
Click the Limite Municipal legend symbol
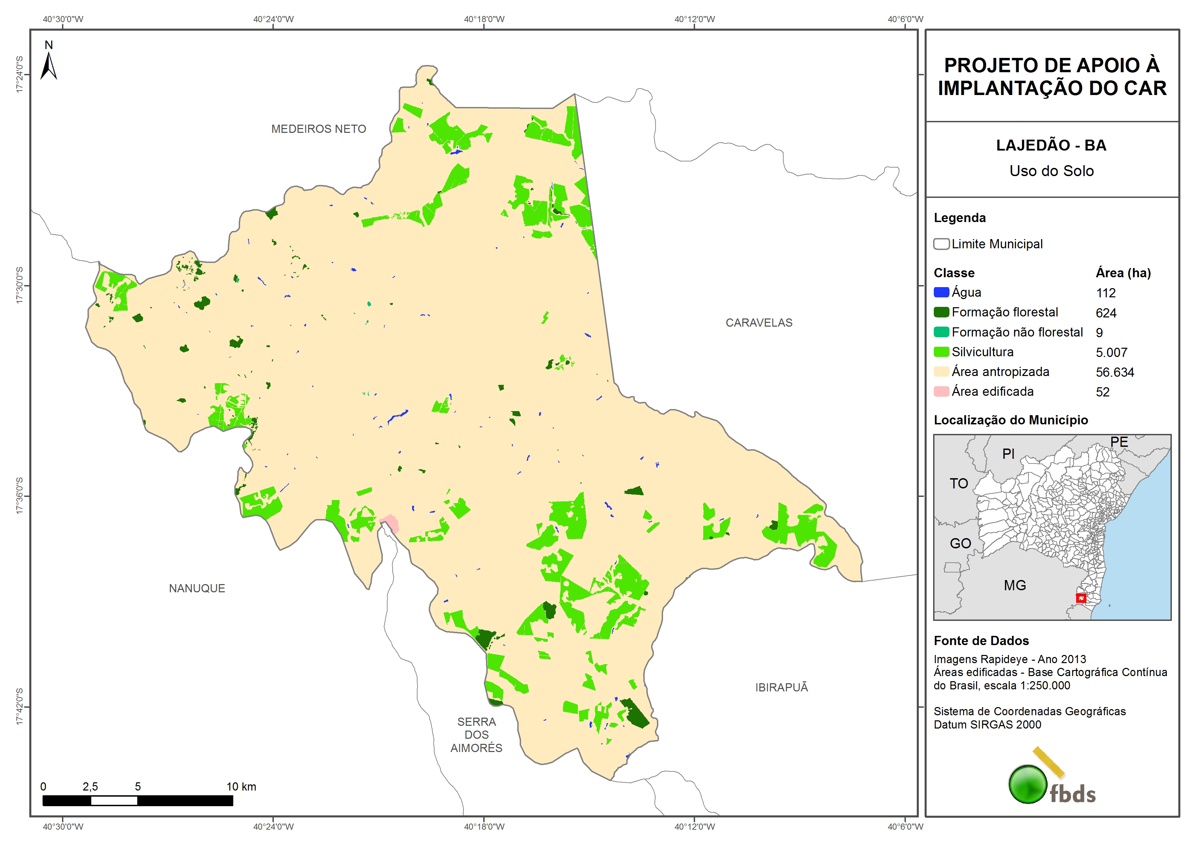(x=941, y=244)
